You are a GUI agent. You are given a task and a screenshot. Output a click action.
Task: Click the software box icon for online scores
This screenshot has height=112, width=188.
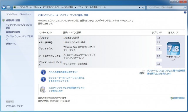click(x=43, y=90)
